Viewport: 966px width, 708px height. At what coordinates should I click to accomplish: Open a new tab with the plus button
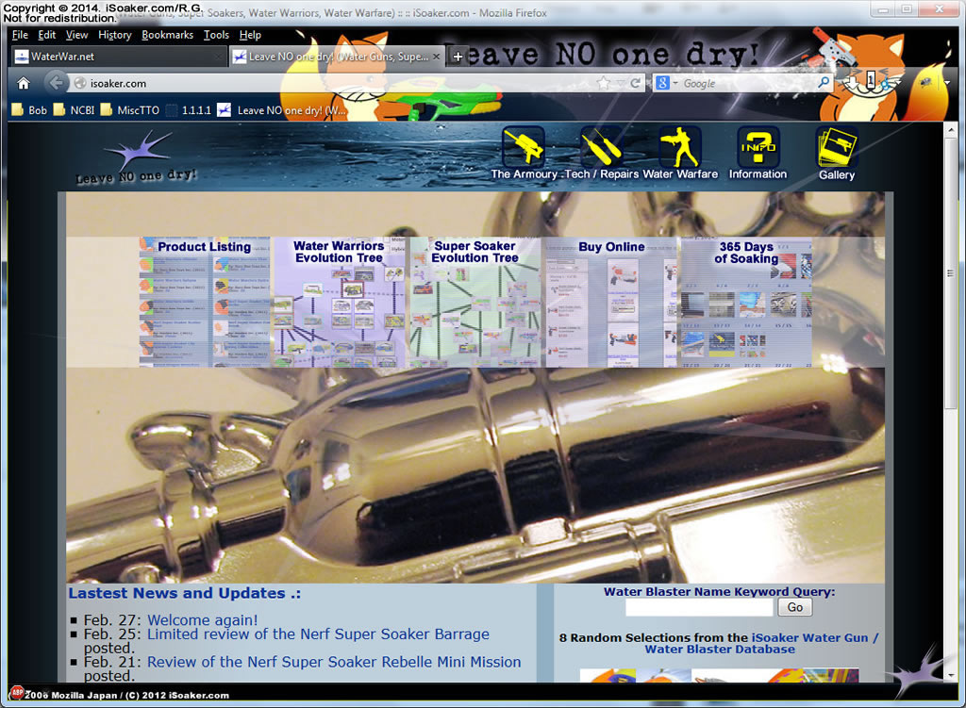[x=458, y=57]
